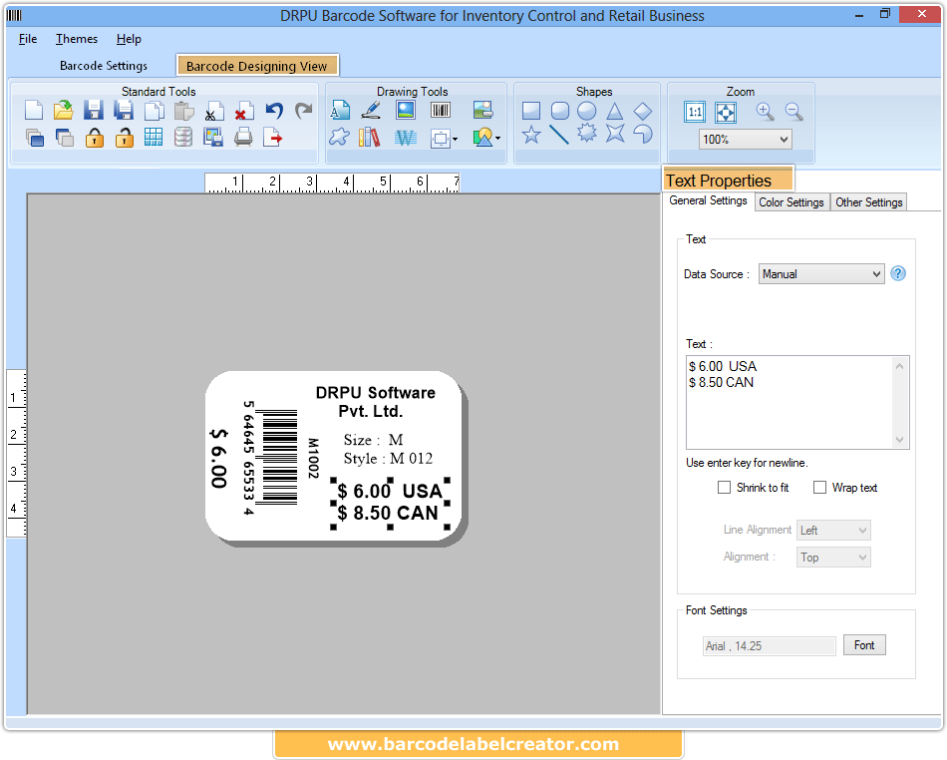Image resolution: width=947 pixels, height=760 pixels.
Task: Enable the Wrap text checkbox
Action: (819, 488)
